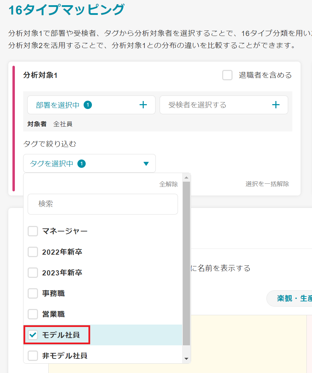Choose 営業職 from the tag list
The width and height of the screenshot is (312, 373).
click(33, 314)
